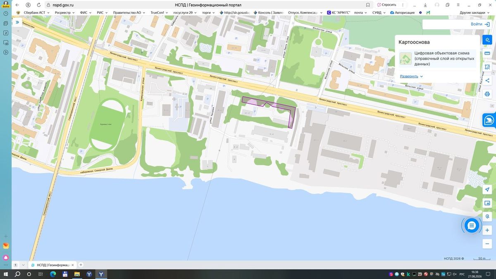Open the map overview window tool
The width and height of the screenshot is (496, 279).
point(487,203)
